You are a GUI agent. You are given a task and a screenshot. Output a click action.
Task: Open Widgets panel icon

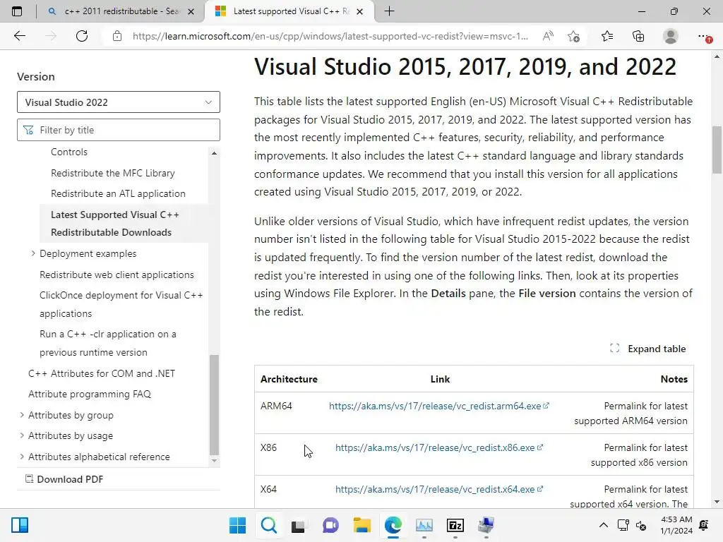(20, 525)
